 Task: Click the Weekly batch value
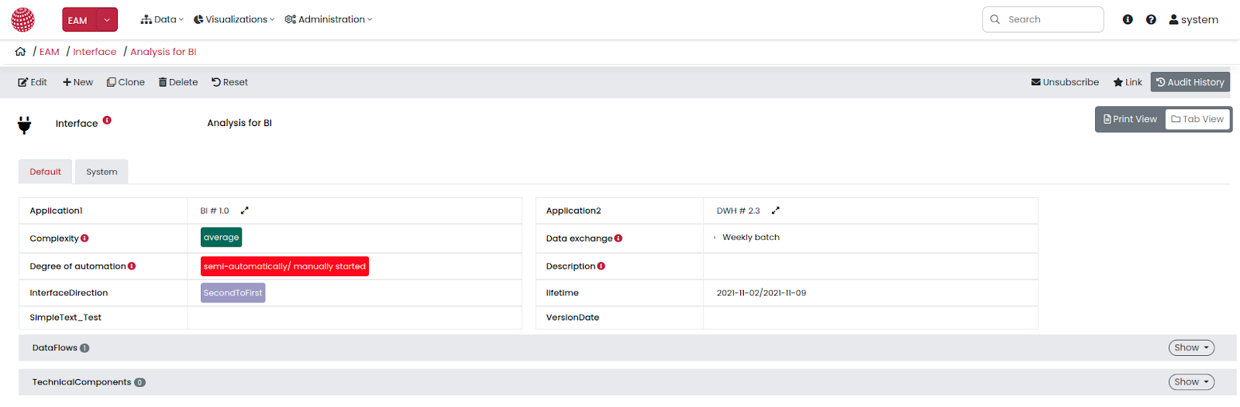(x=751, y=238)
